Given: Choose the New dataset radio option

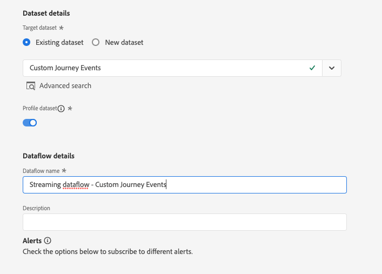Looking at the screenshot, I should pyautogui.click(x=96, y=42).
